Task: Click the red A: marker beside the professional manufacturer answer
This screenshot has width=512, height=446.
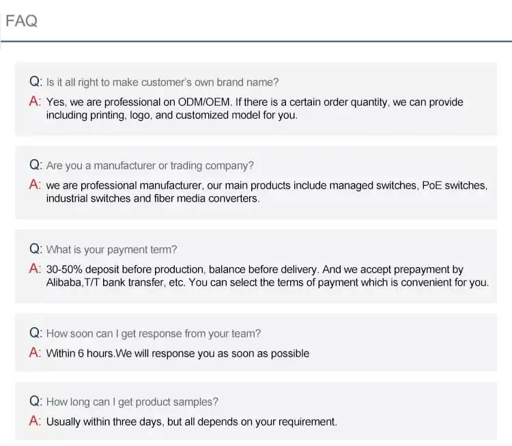Action: pos(35,185)
